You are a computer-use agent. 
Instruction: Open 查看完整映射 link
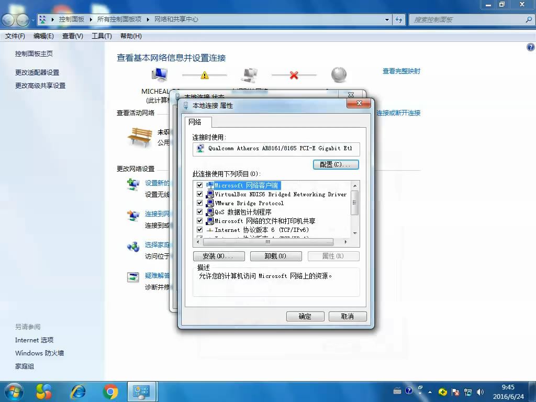pos(401,71)
